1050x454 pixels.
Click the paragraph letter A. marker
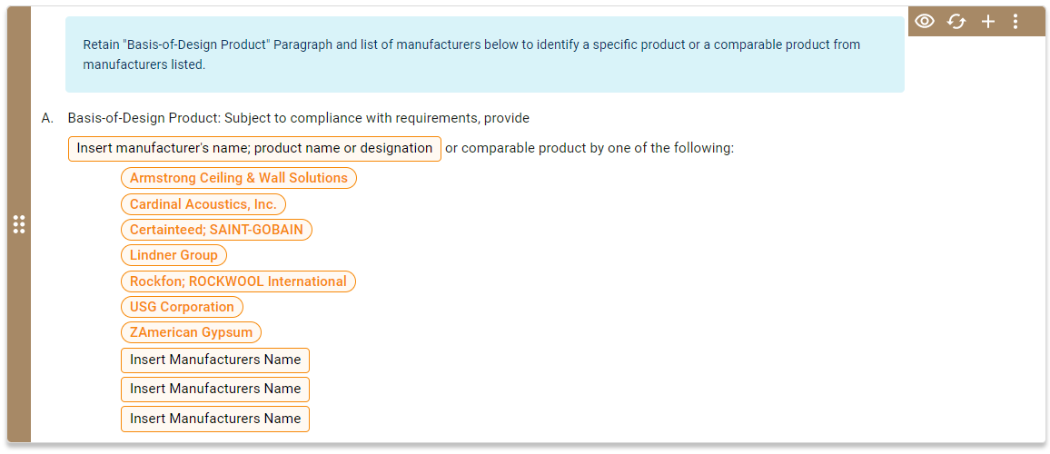(x=47, y=118)
